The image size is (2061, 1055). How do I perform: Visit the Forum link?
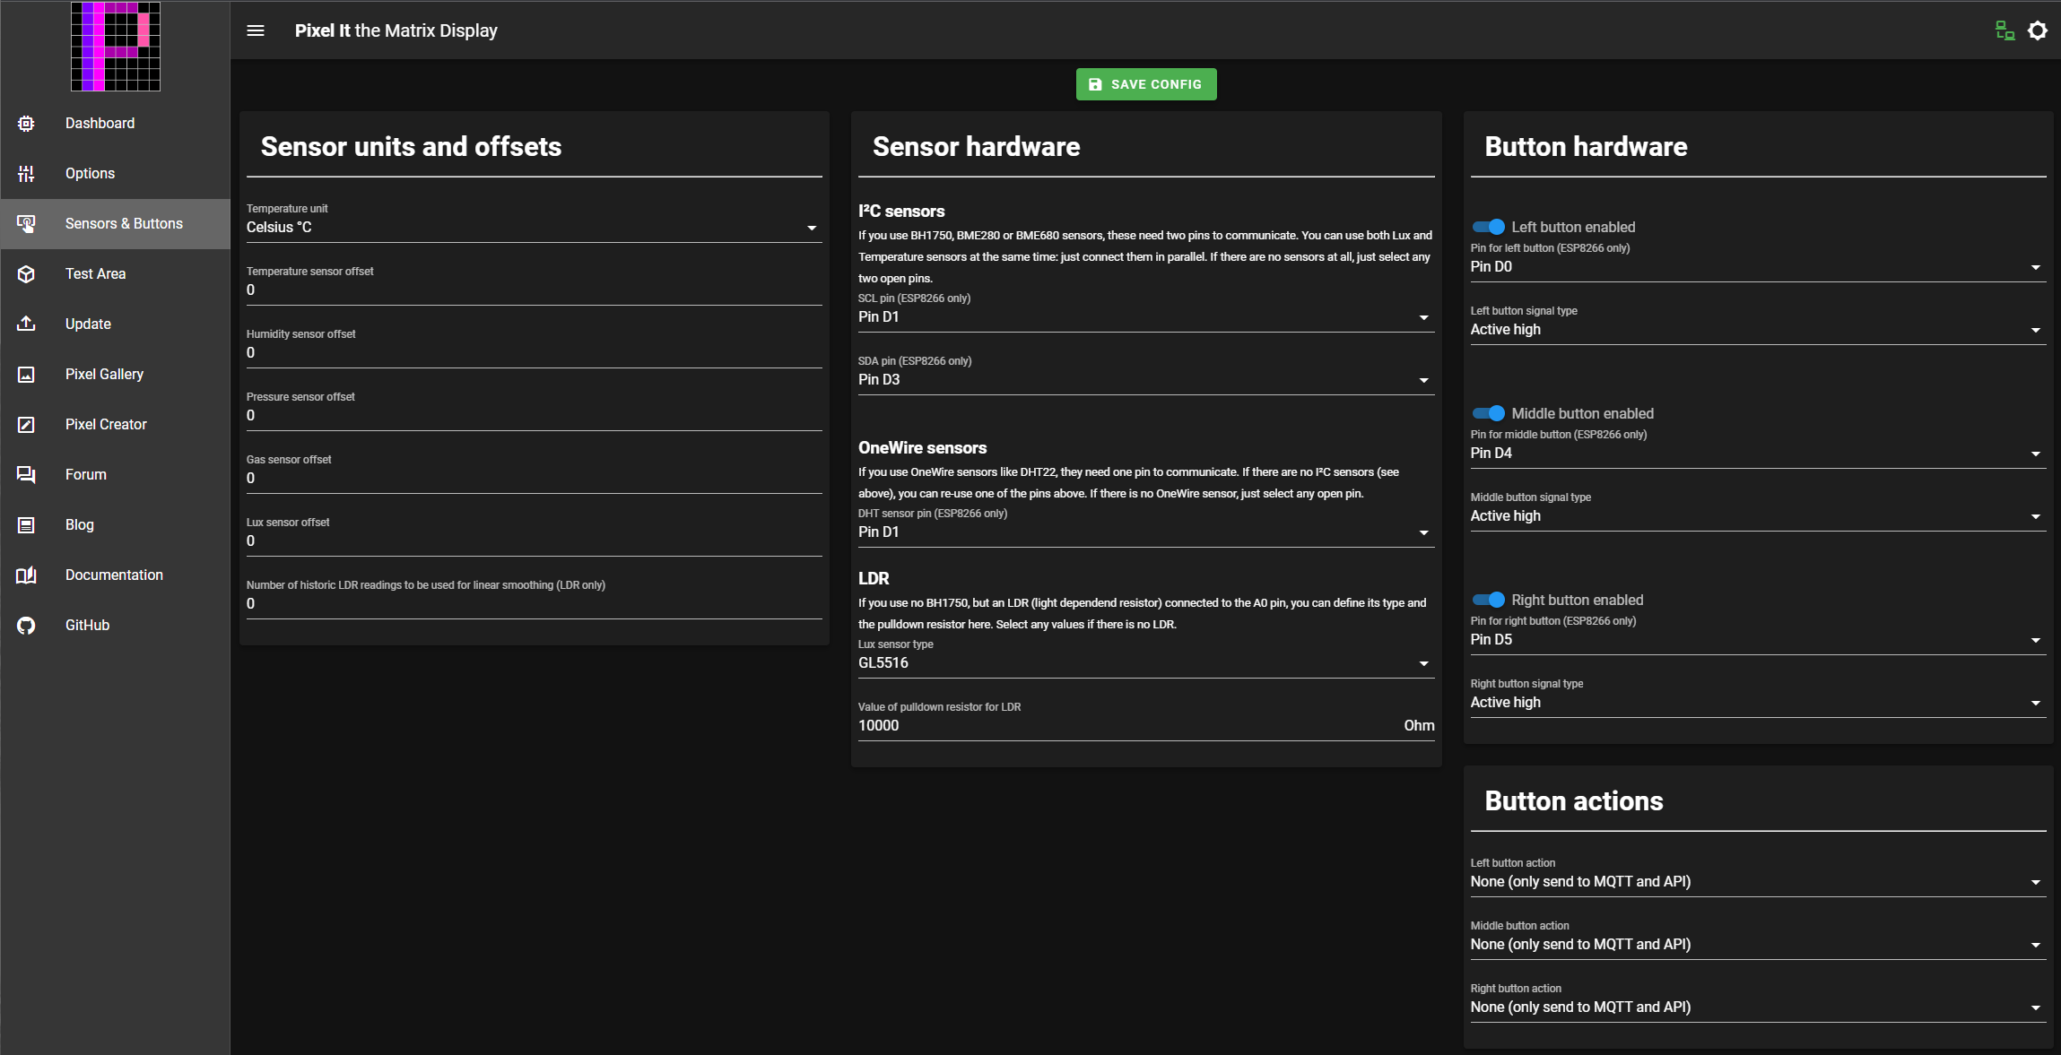tap(115, 475)
